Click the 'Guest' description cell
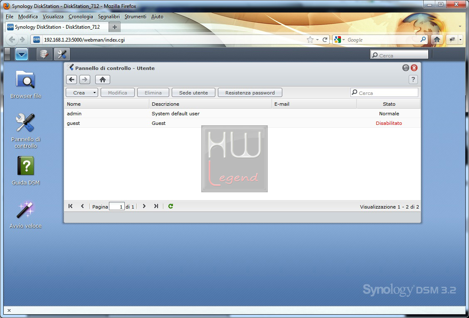The height and width of the screenshot is (318, 469). click(x=158, y=123)
